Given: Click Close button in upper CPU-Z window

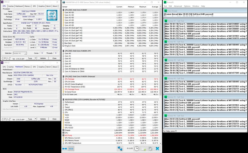Looking at the screenshot, I should (x=55, y=58).
